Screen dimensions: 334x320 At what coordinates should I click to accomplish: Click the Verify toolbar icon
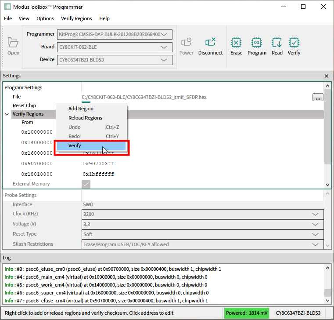294,43
